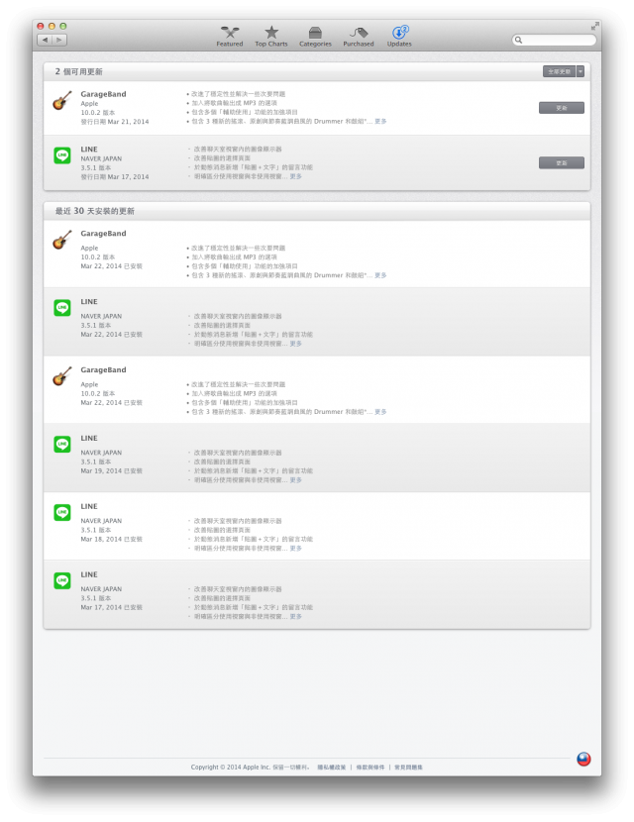Expand 更多 for the pending LINE update notes
Image resolution: width=634 pixels, height=822 pixels.
296,176
